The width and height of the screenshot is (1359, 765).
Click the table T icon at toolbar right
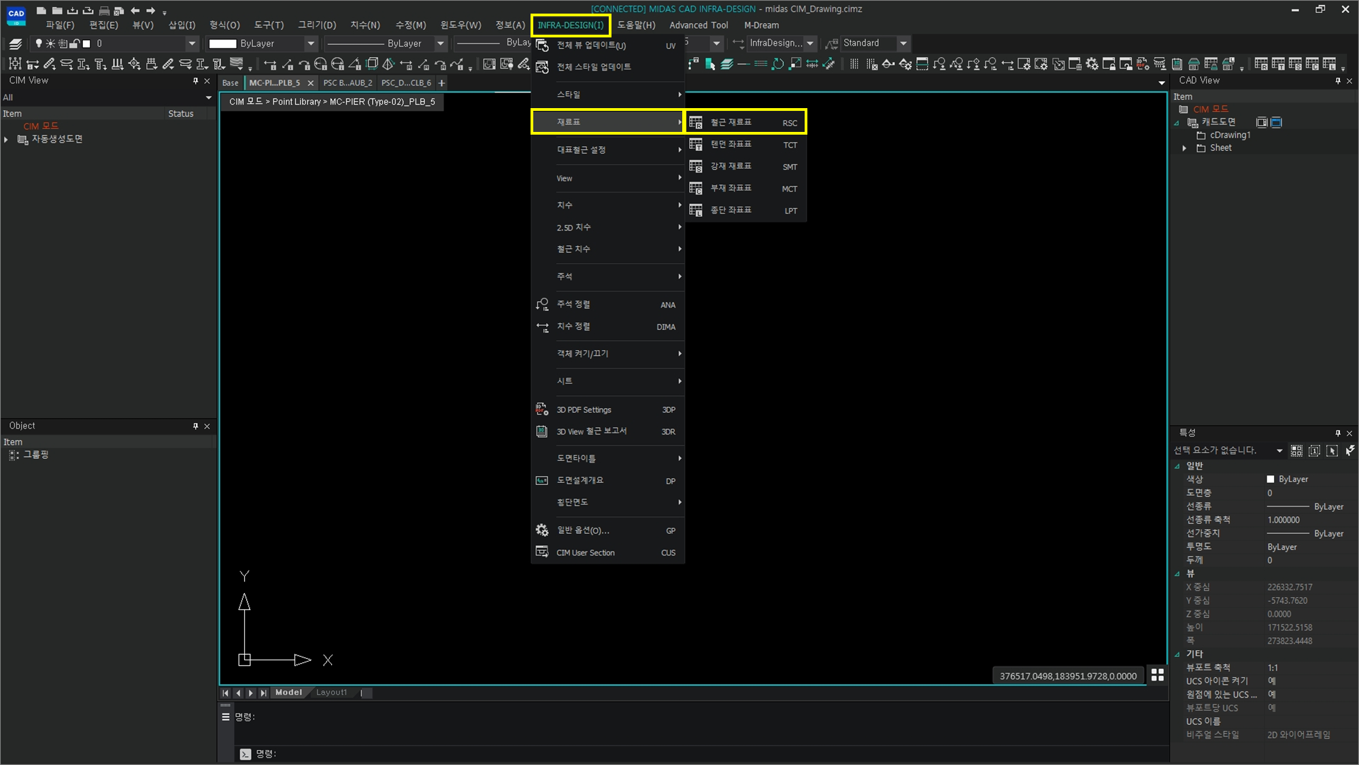(x=1278, y=64)
